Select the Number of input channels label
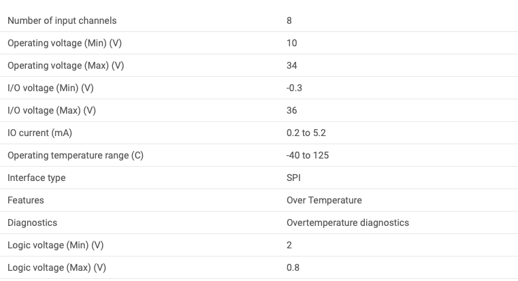 62,21
